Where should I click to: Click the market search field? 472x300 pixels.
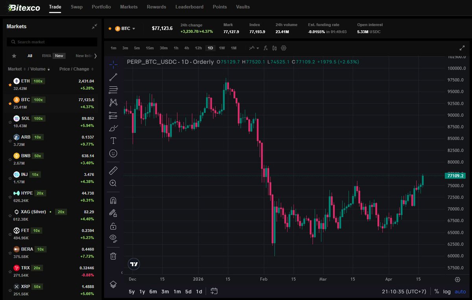tap(52, 42)
